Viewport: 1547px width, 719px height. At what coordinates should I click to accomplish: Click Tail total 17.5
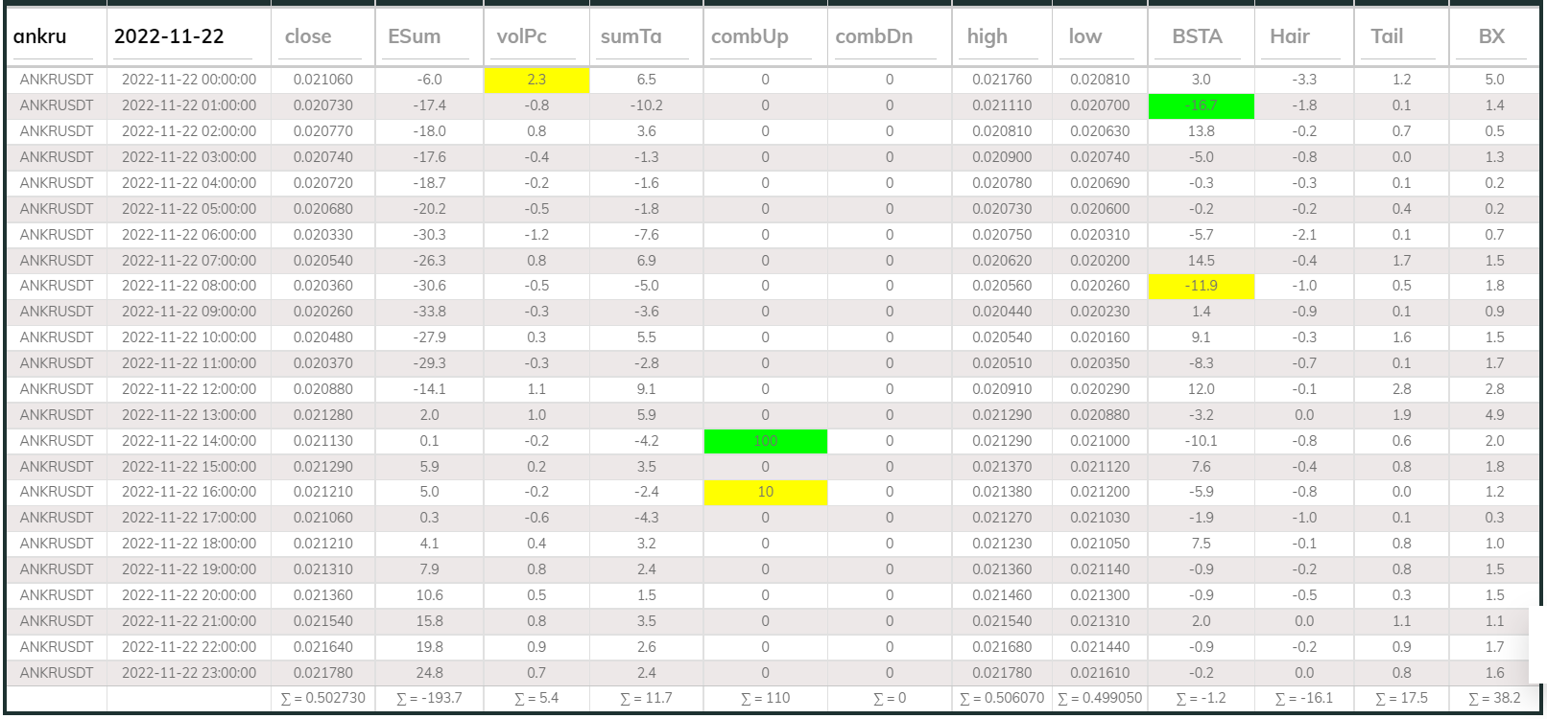[x=1401, y=698]
